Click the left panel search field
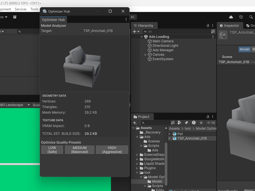This screenshot has height=191, width=255. pos(28,32)
